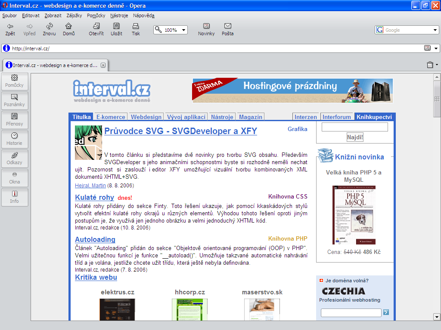Open the Domů home page
Image resolution: width=441 pixels, height=330 pixels.
coord(68,30)
